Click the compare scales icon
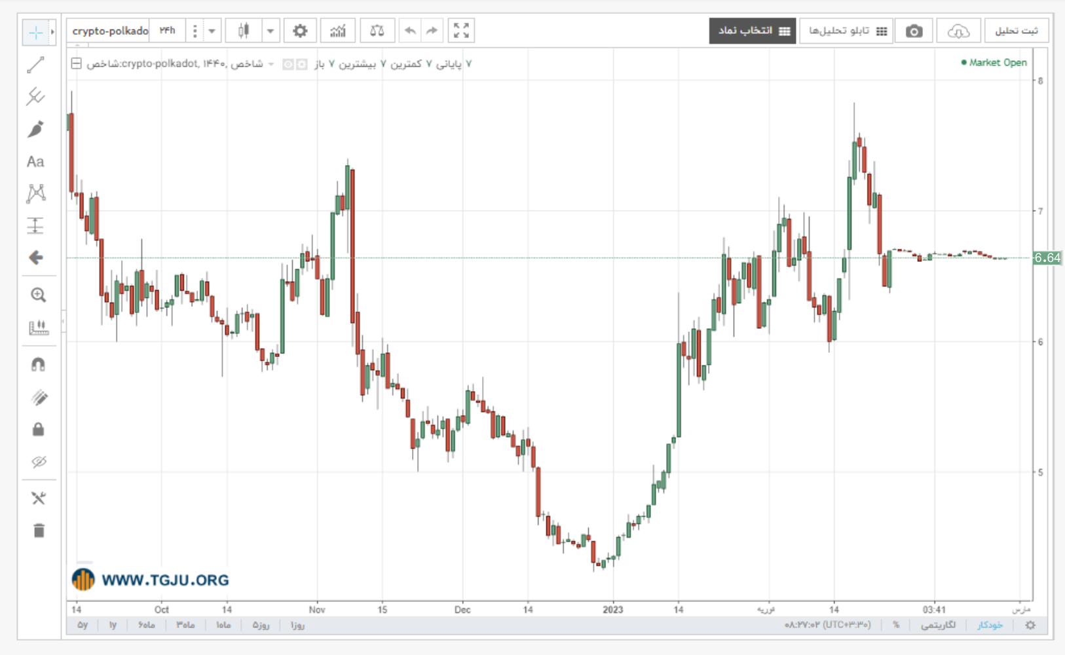The image size is (1065, 655). [377, 31]
